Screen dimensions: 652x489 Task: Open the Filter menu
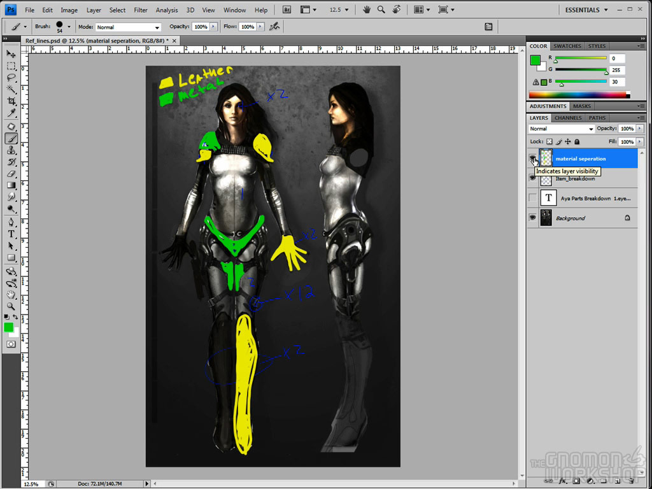(x=141, y=10)
